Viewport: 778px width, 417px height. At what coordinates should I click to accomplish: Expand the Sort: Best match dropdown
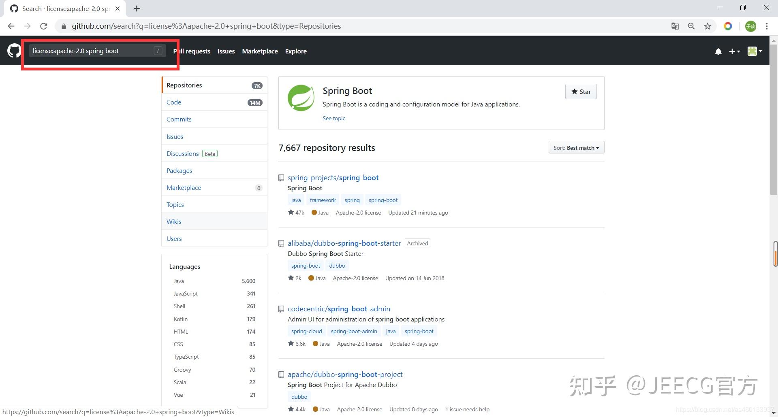tap(576, 148)
